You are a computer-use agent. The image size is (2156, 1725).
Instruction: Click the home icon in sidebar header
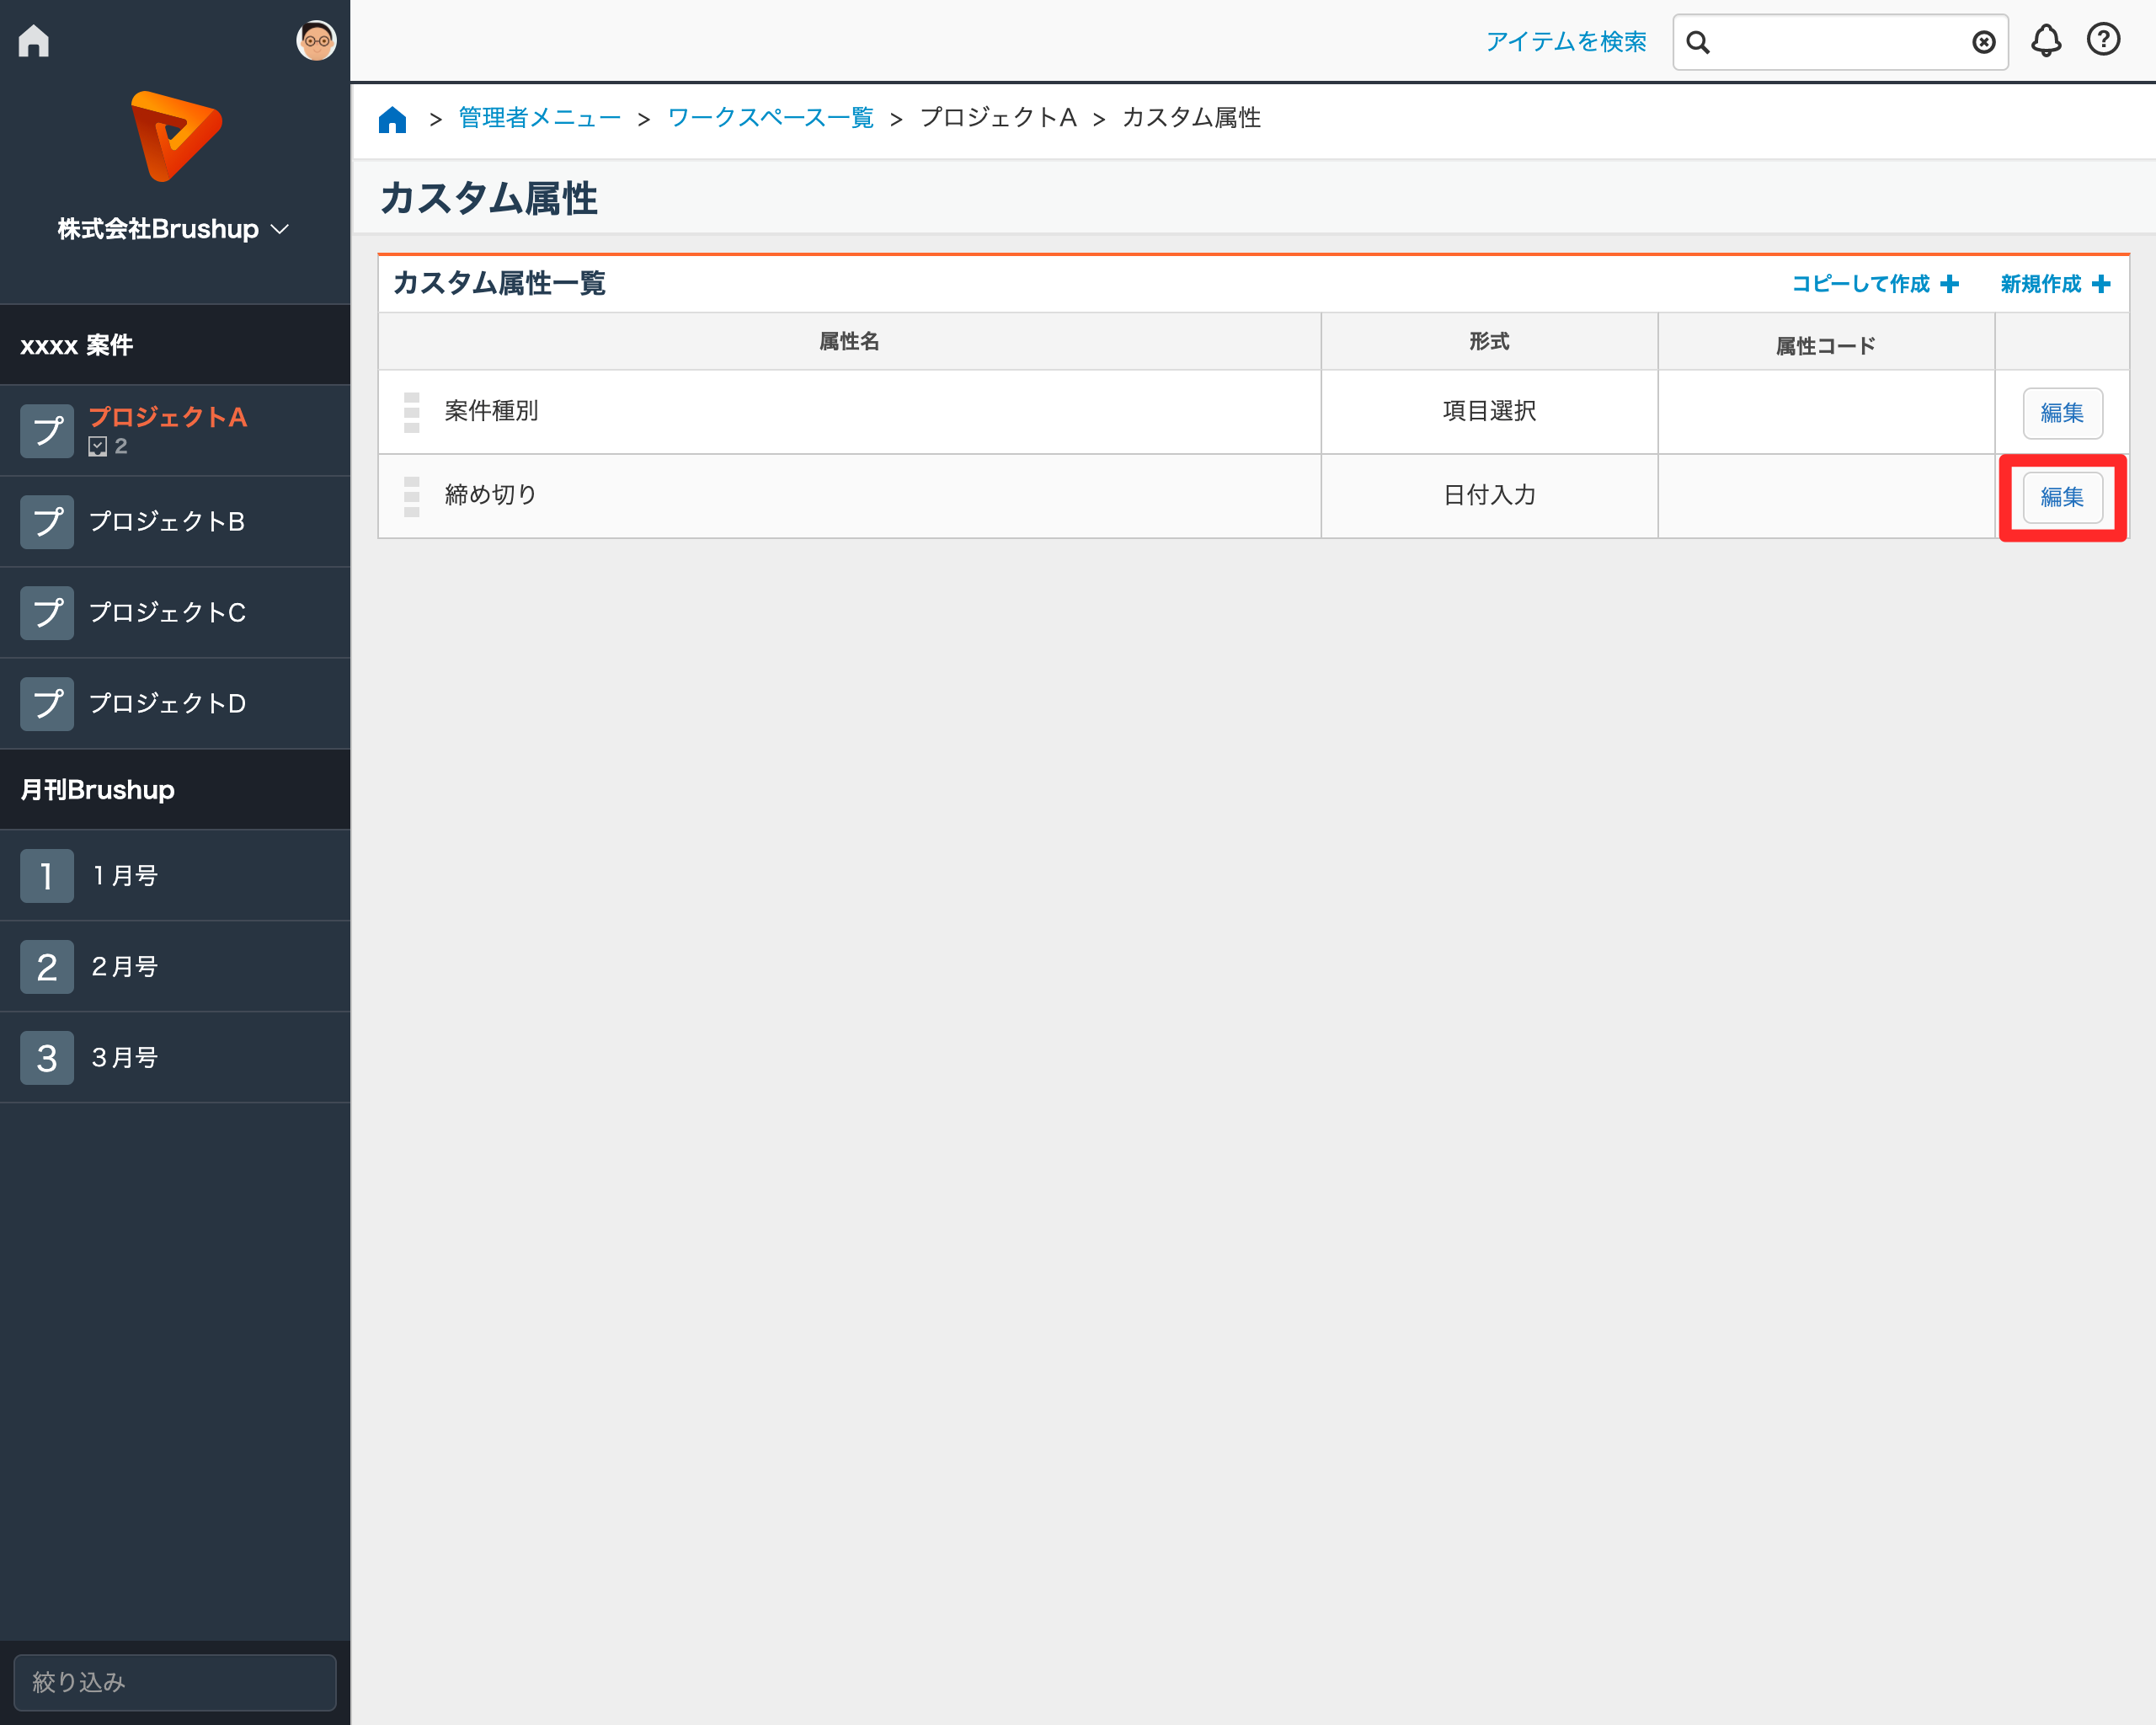point(34,41)
